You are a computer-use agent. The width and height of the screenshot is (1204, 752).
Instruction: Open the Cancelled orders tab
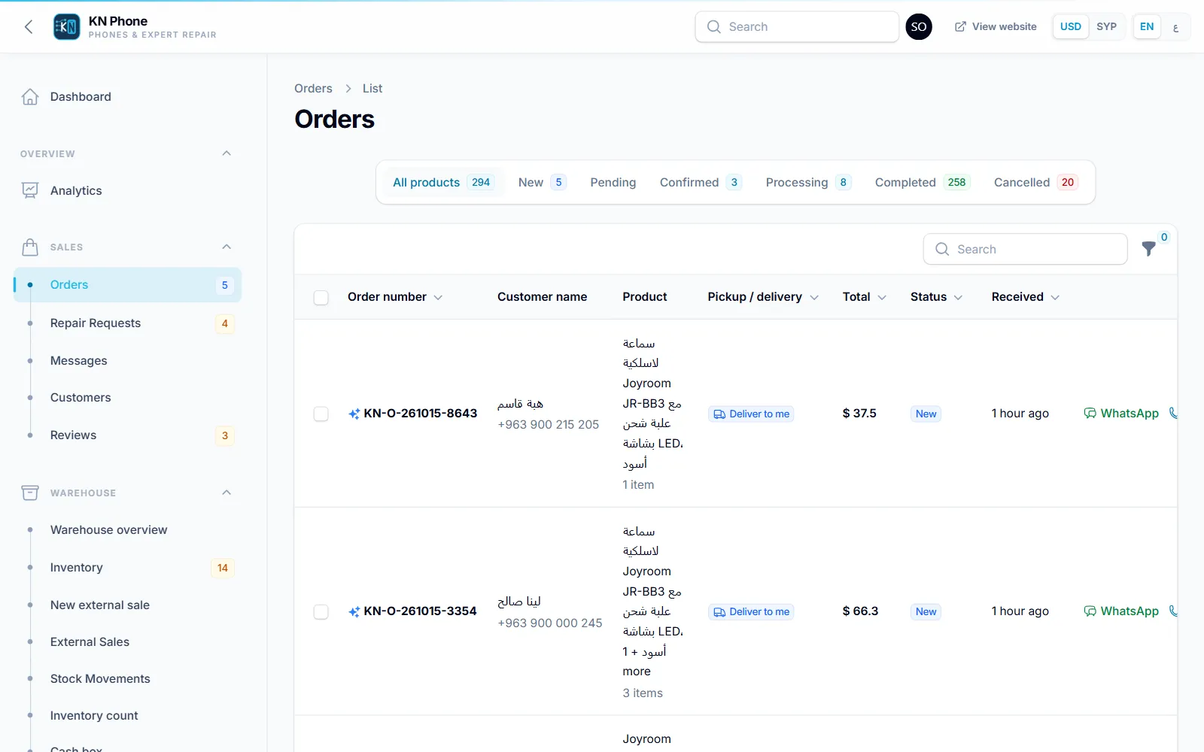[1036, 182]
